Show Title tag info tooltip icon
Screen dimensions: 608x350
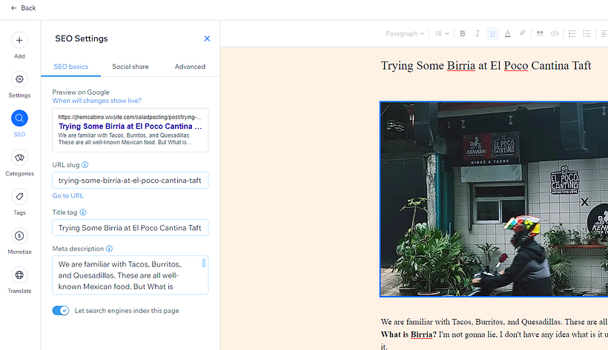point(83,212)
